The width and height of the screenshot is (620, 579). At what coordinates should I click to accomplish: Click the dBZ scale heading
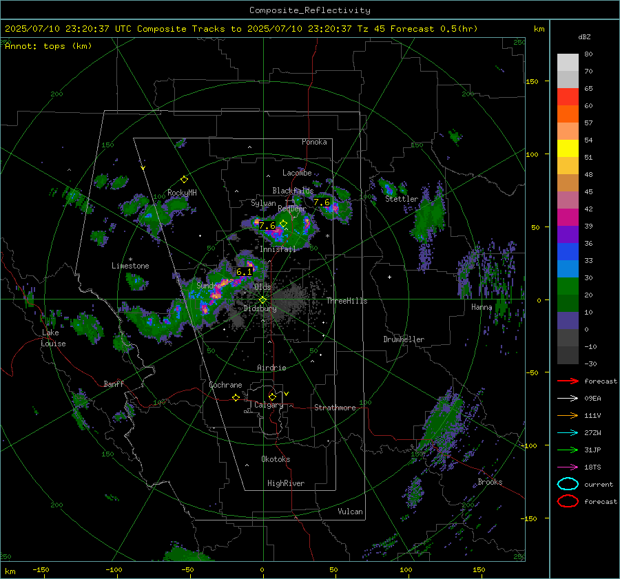click(x=584, y=36)
